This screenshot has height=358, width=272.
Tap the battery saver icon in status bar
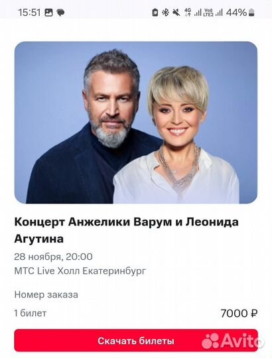155,13
